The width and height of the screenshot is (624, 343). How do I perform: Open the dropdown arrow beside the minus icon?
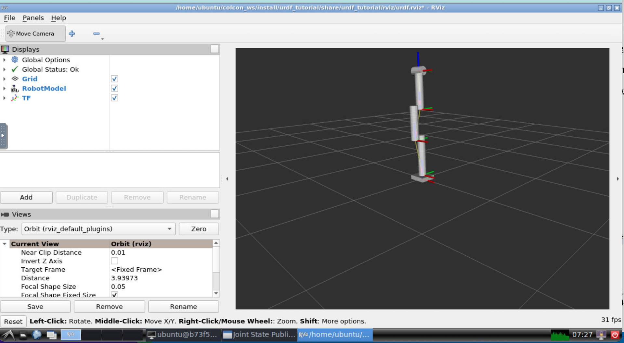(x=102, y=39)
